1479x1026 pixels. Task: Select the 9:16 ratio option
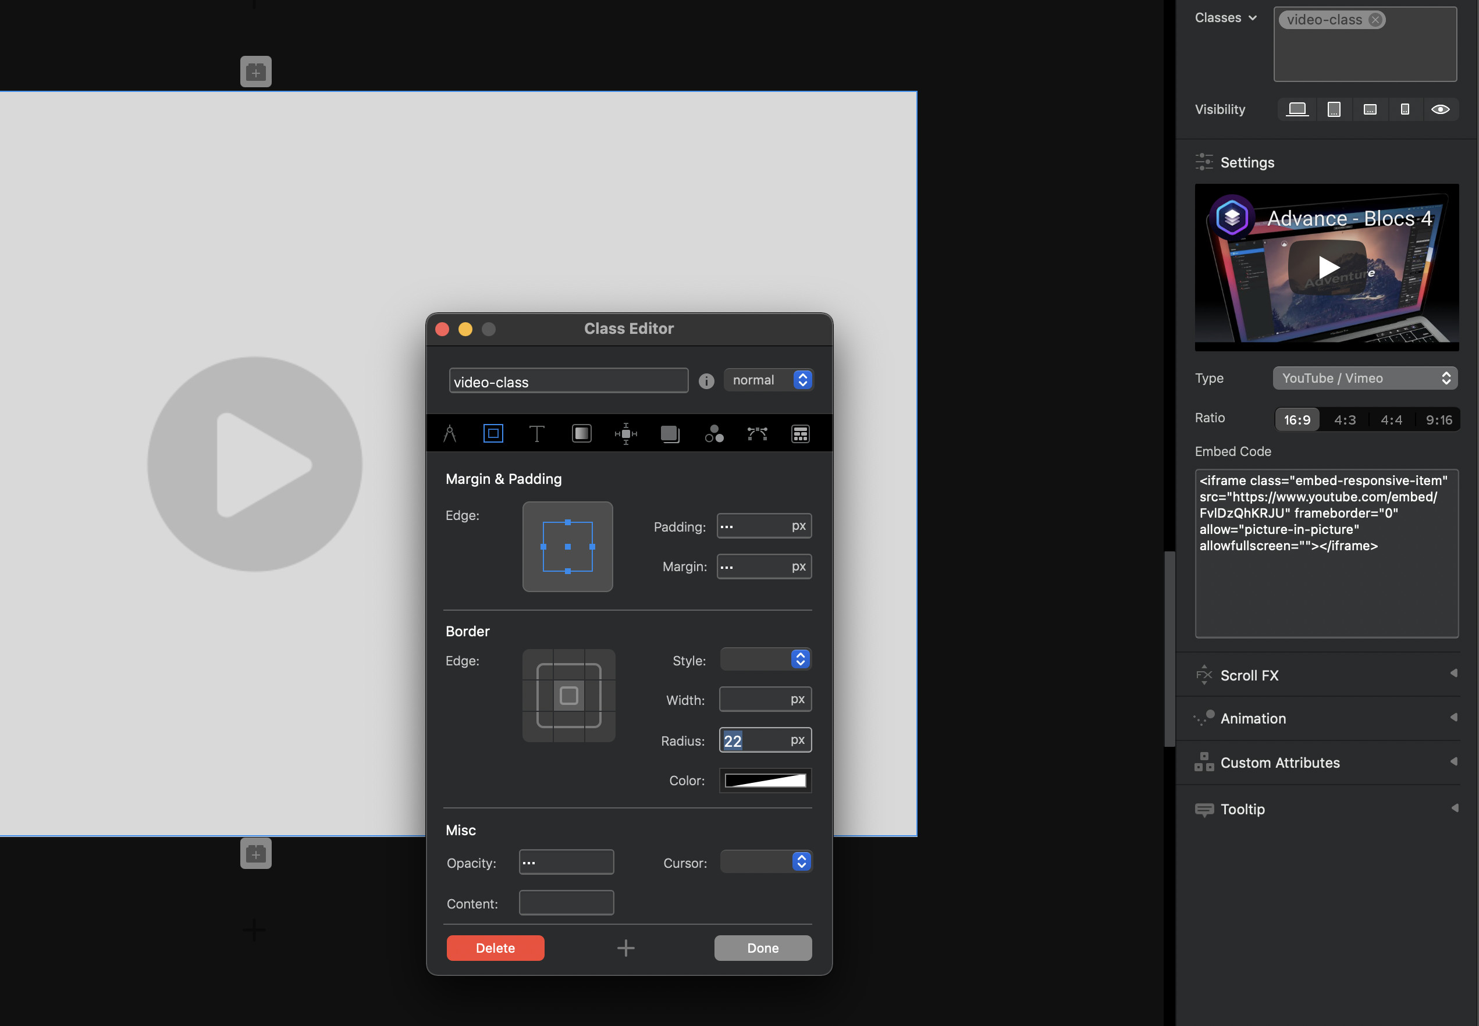click(1438, 420)
